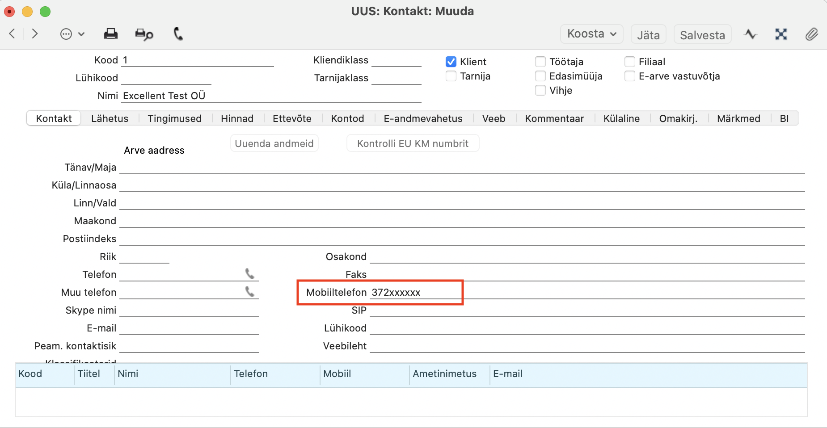The height and width of the screenshot is (428, 827).
Task: Click the Maakond field
Action: pyautogui.click(x=462, y=221)
